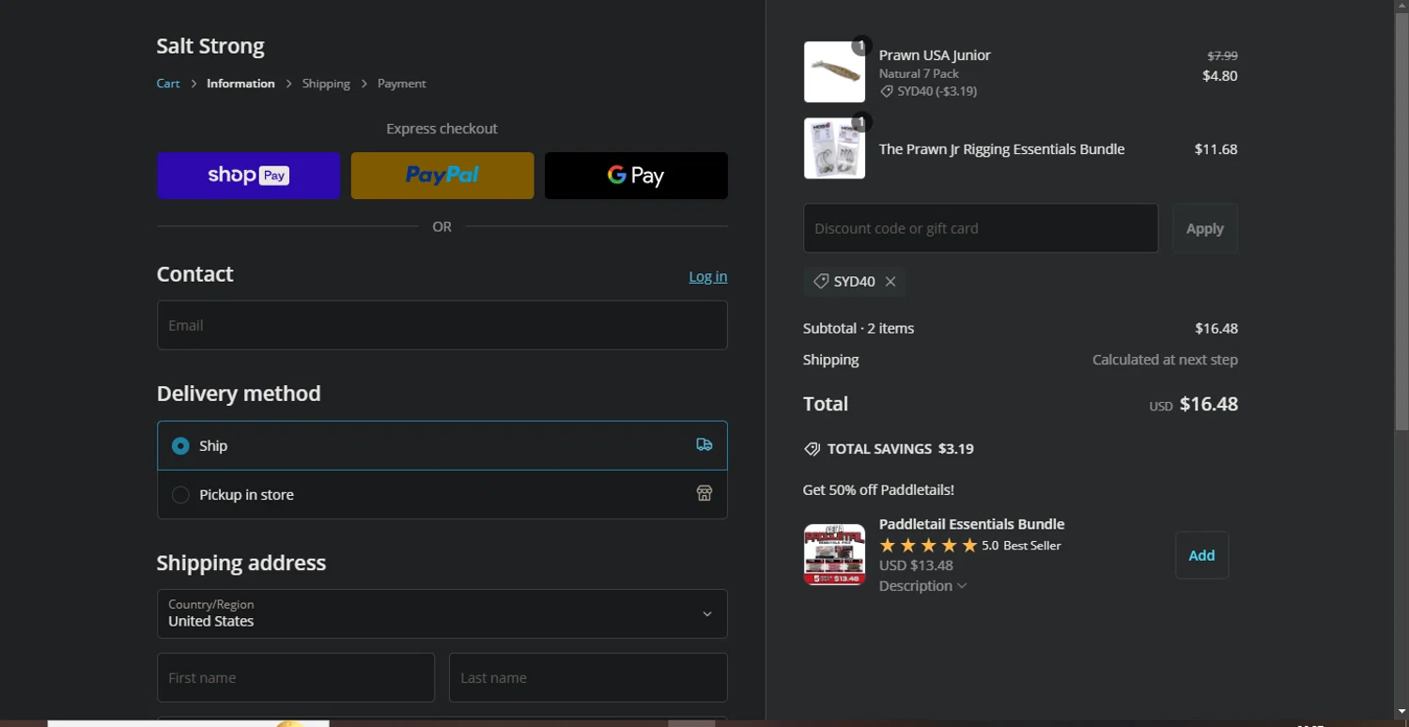Click the quantity badge on Rigging Essentials Bundle
The width and height of the screenshot is (1409, 727).
click(x=861, y=122)
